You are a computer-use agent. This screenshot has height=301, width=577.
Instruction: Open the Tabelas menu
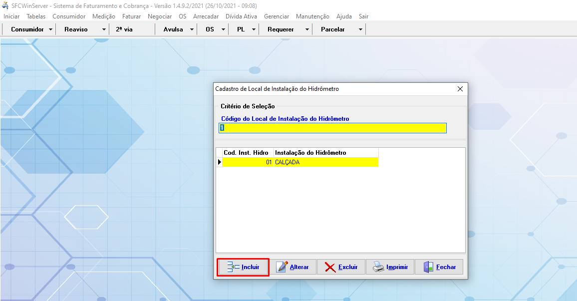point(36,16)
